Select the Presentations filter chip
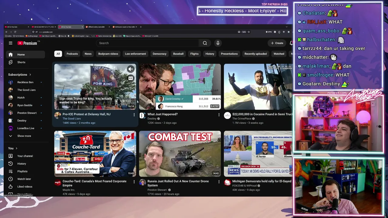Screen dimensions: 388x218 click(x=229, y=54)
